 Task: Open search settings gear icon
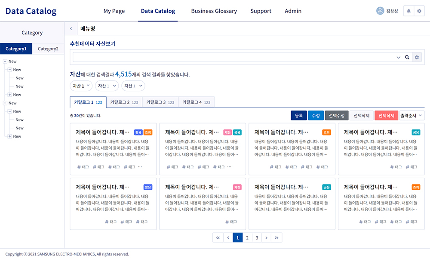point(416,57)
